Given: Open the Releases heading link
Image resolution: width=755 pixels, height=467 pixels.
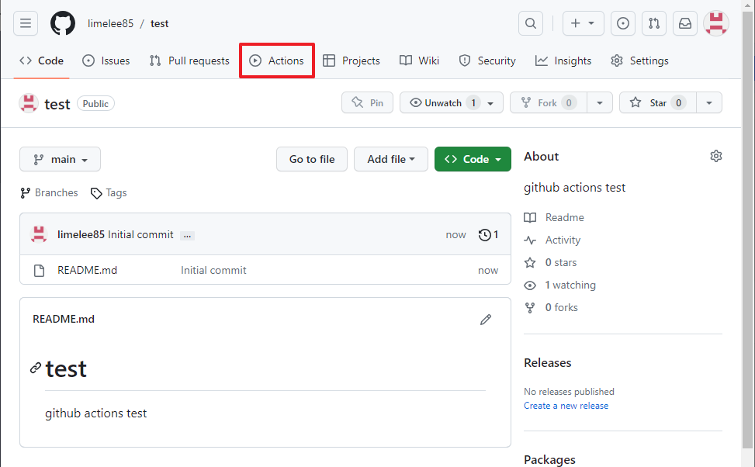Looking at the screenshot, I should tap(548, 362).
